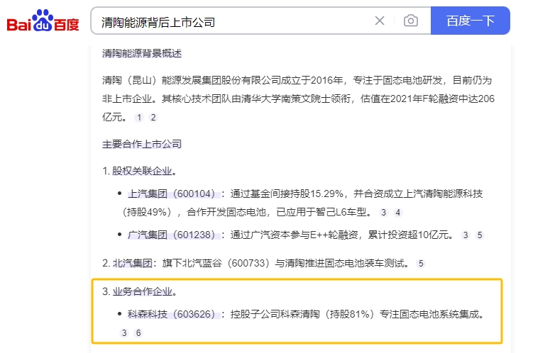
Task: Click text 3. 业务合作企业
Action: coord(139,291)
